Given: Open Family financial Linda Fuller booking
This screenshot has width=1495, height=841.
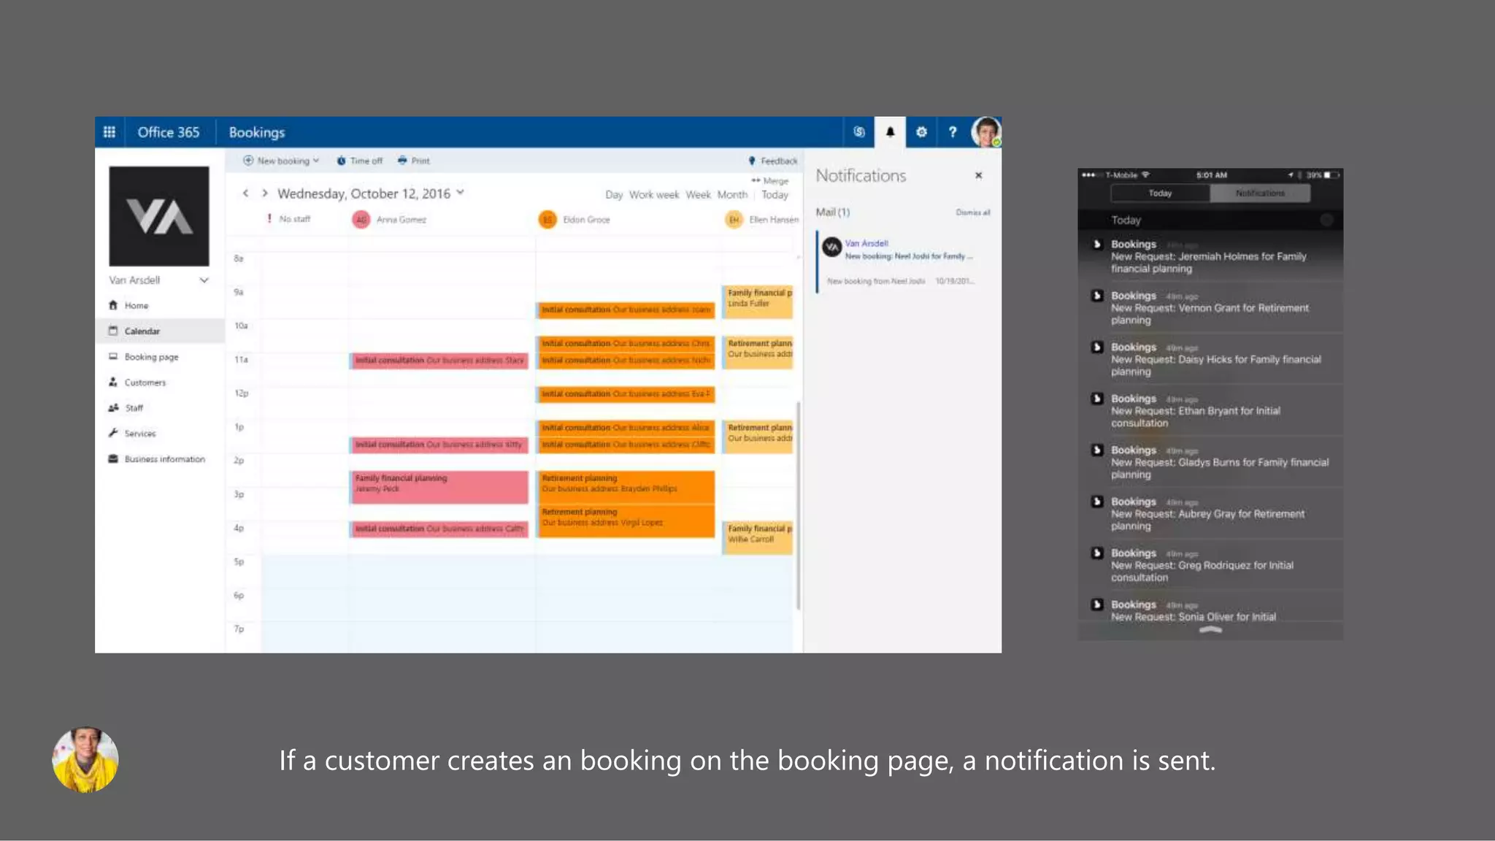Looking at the screenshot, I should pyautogui.click(x=758, y=302).
